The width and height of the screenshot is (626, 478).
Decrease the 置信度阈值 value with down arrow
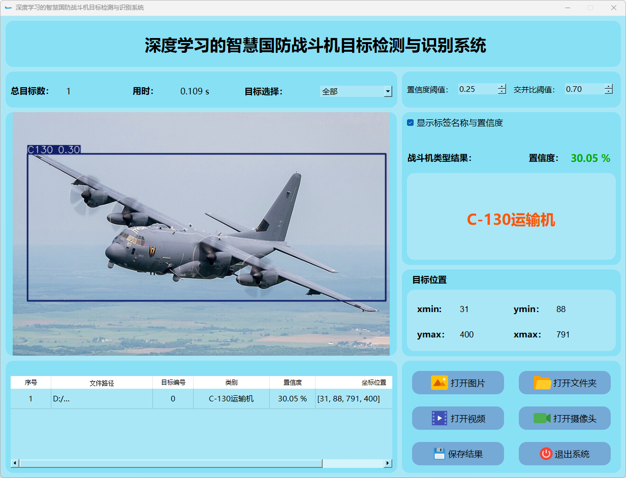502,92
